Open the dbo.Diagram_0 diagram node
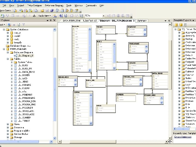Viewport: 196px width, 147px height. pos(26,56)
